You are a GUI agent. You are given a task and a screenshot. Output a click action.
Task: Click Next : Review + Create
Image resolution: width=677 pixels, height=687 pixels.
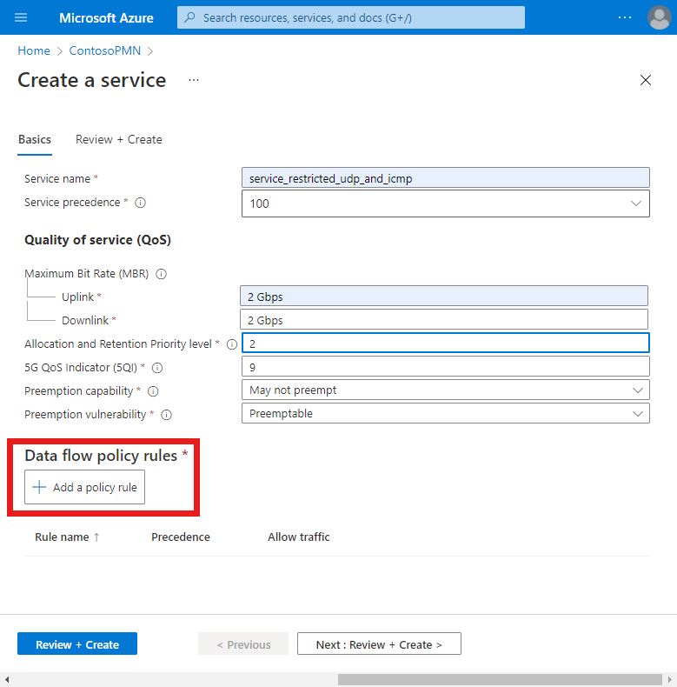379,644
